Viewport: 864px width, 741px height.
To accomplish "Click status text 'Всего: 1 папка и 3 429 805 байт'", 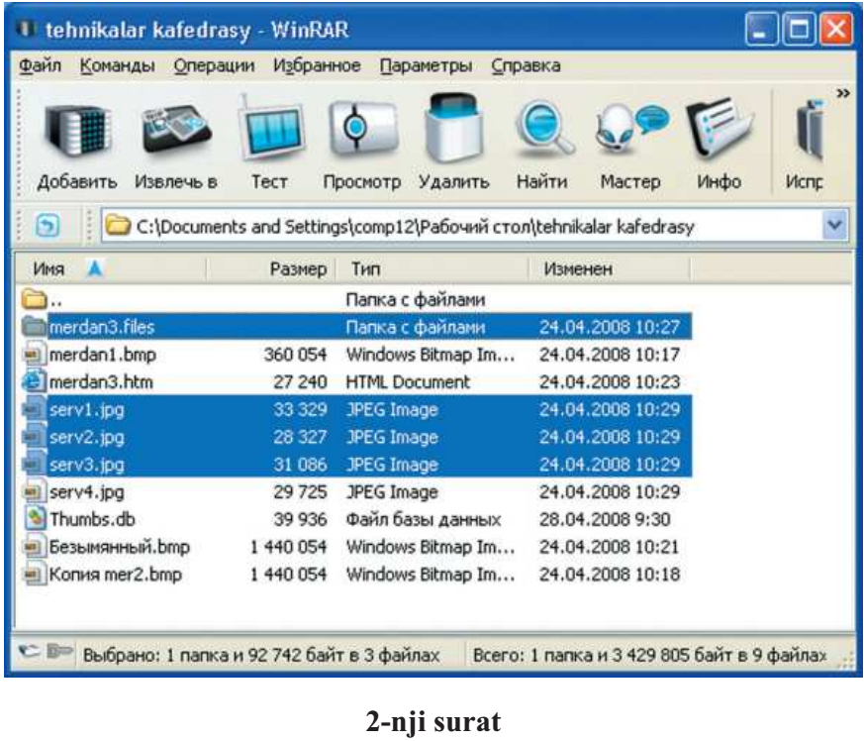I will click(650, 656).
